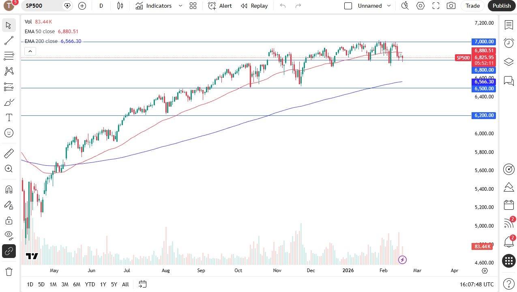Activate the ruler measure tool

pos(9,153)
